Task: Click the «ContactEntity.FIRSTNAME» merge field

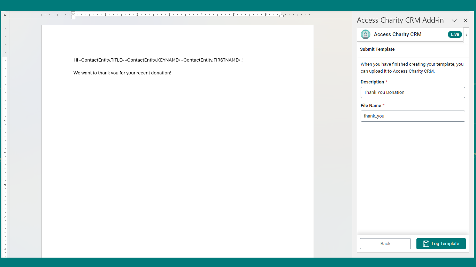Action: [x=211, y=60]
